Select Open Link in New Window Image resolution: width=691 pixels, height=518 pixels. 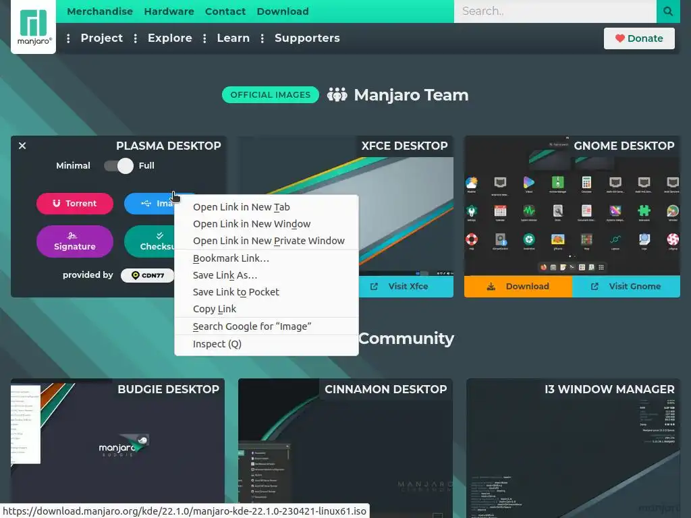pyautogui.click(x=267, y=224)
